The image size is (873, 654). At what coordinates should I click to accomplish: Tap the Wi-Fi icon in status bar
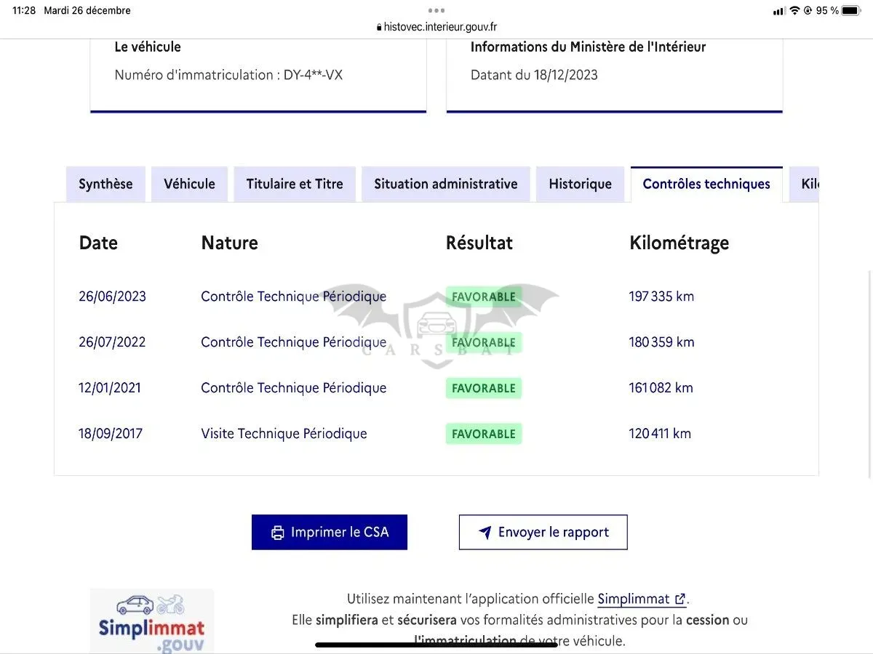pos(794,11)
